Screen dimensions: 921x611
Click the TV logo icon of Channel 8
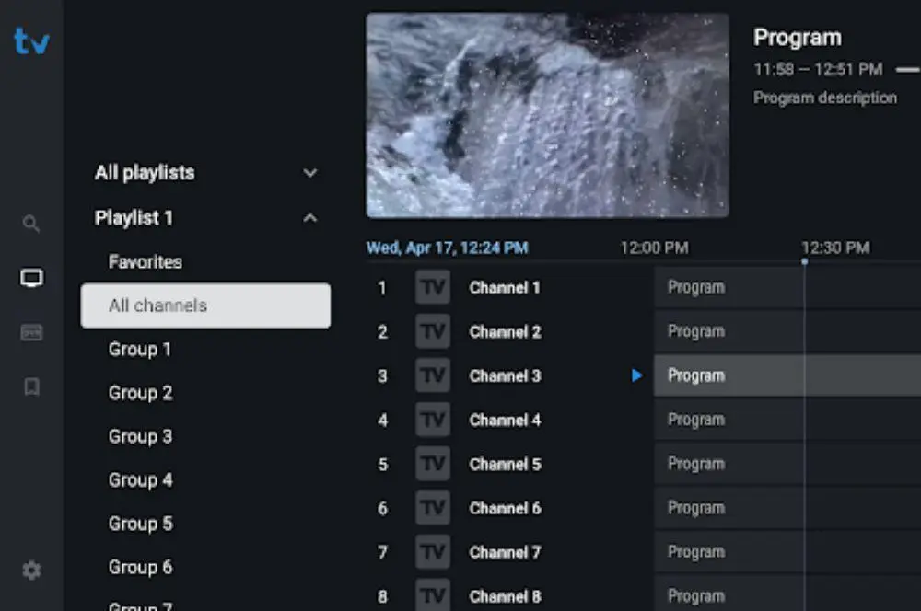tap(433, 595)
